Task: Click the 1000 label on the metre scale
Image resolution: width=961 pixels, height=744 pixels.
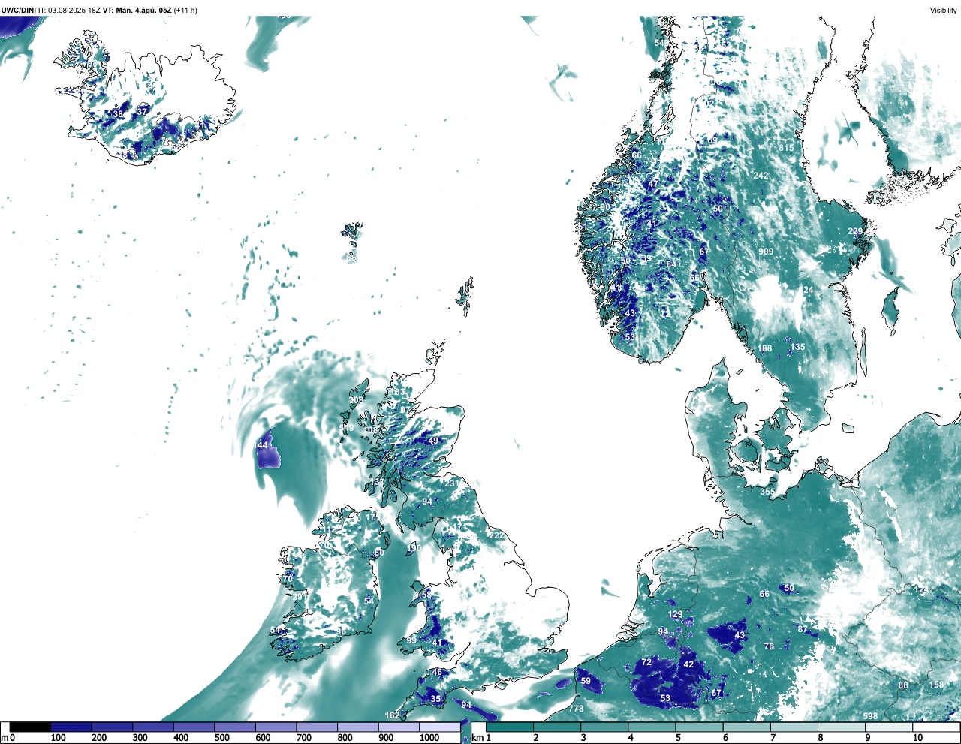Action: tap(429, 738)
